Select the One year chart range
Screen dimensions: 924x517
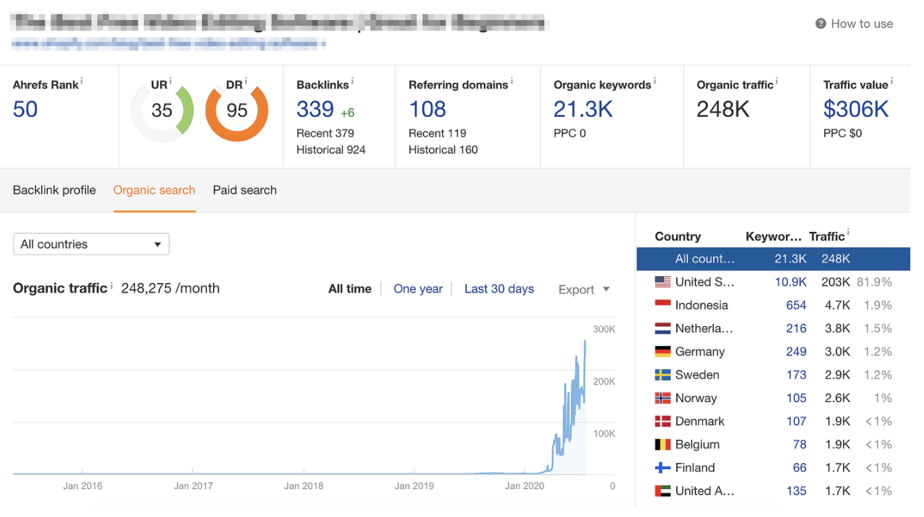[418, 289]
